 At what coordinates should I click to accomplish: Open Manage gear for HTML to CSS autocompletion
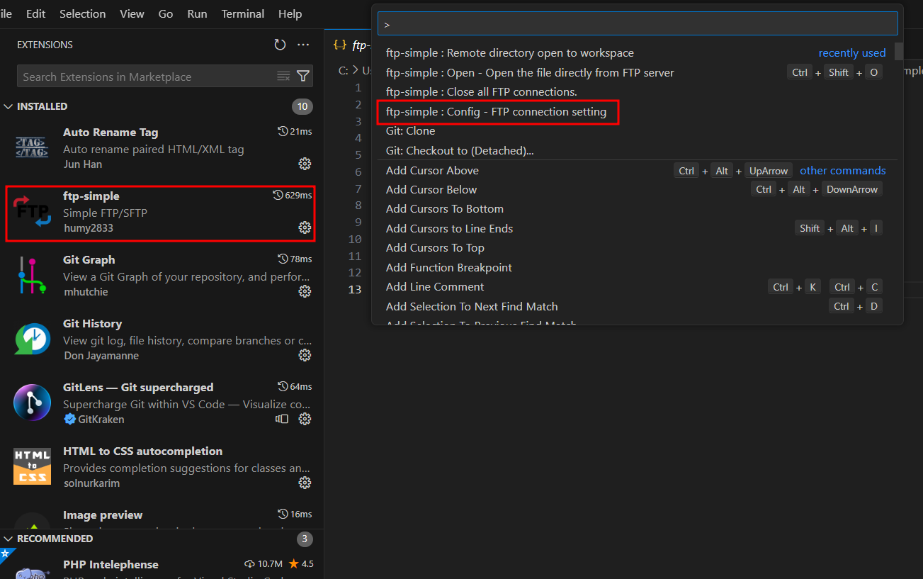click(x=305, y=483)
